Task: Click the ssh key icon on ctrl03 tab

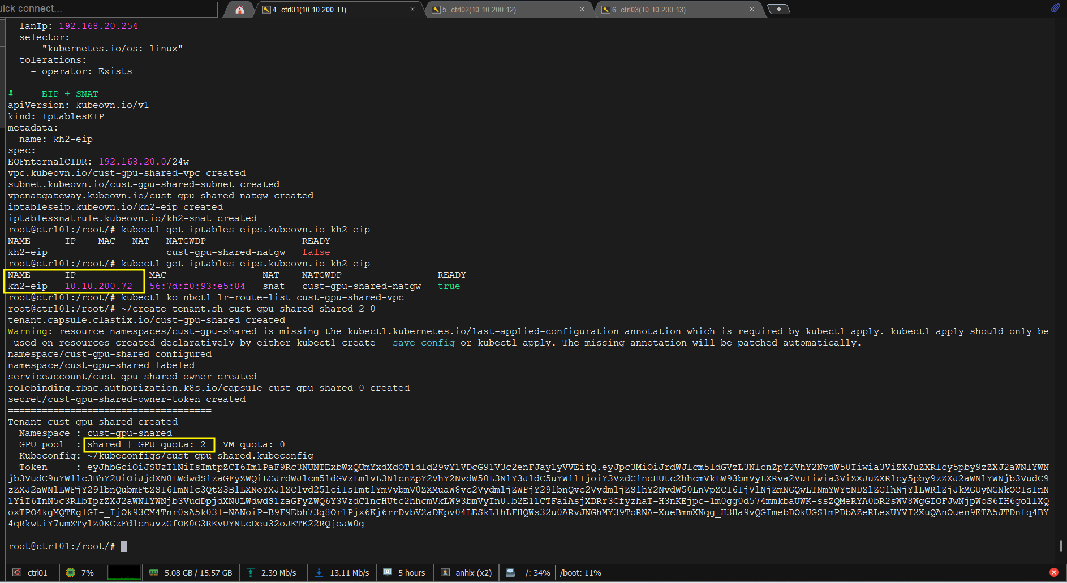Action: coord(606,10)
